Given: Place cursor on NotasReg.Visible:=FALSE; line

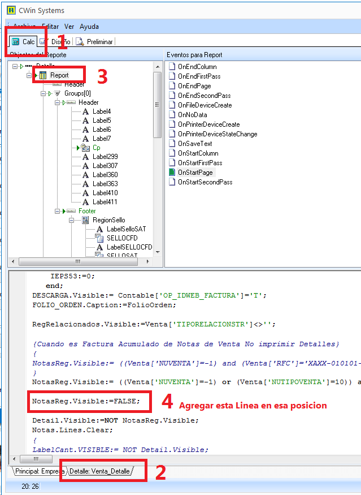Looking at the screenshot, I should pyautogui.click(x=86, y=401).
